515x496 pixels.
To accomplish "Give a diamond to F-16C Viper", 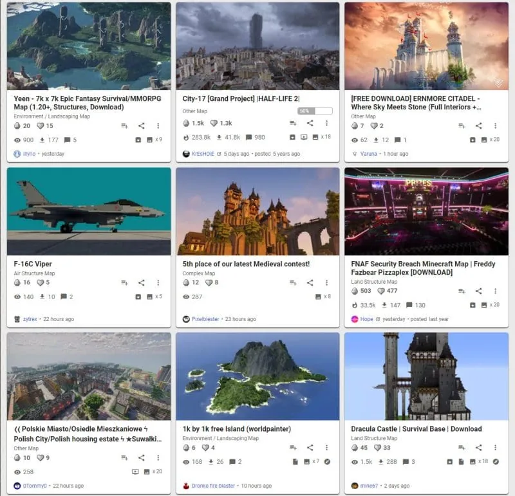I will coord(17,282).
